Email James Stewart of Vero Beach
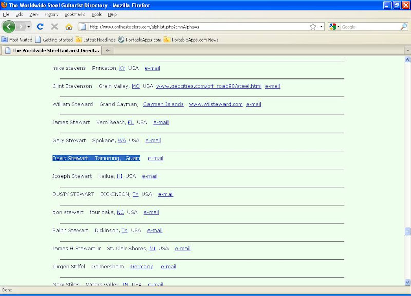The height and width of the screenshot is (296, 411). (x=161, y=122)
